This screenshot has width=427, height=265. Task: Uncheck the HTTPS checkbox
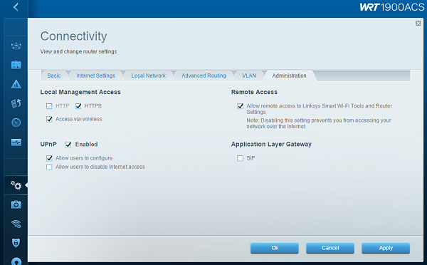pos(78,106)
